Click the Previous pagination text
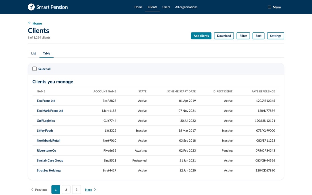The height and width of the screenshot is (195, 312). tap(41, 190)
